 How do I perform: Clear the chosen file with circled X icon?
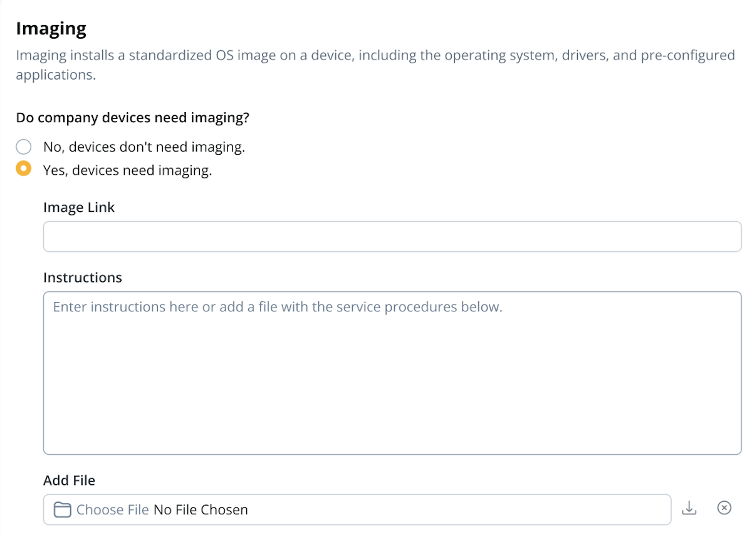[724, 507]
